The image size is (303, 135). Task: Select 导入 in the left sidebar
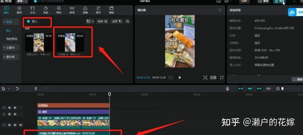point(9,31)
